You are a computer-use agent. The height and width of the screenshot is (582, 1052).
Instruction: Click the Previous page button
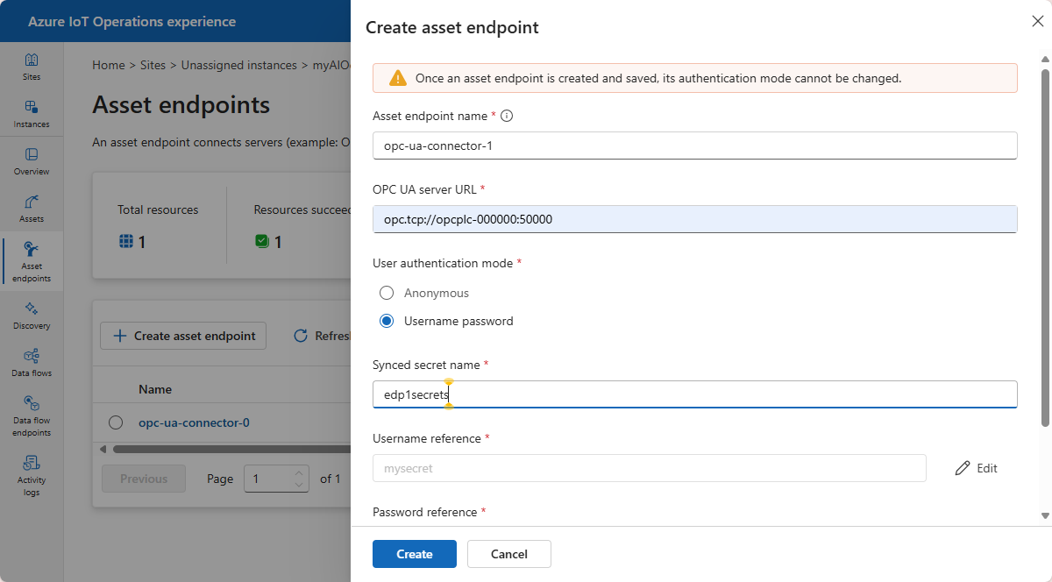[144, 479]
